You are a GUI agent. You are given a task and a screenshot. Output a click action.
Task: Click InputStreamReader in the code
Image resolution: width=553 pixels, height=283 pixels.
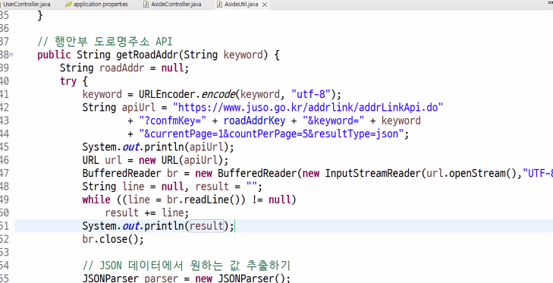(372, 173)
